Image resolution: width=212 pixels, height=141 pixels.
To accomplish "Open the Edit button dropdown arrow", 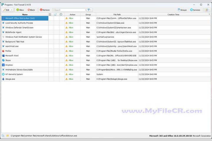I will coord(12,10).
